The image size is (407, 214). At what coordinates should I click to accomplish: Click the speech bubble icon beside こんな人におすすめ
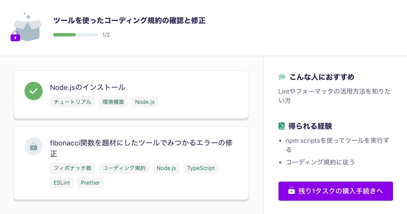click(282, 77)
